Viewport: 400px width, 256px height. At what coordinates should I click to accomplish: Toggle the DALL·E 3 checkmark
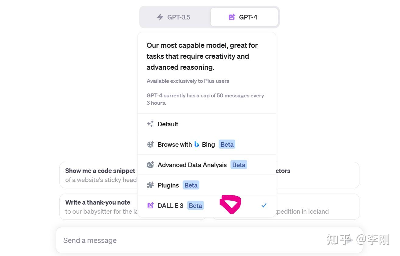pos(264,205)
